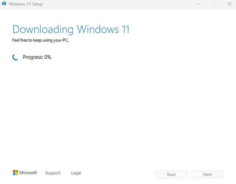Viewport: 236px width, 184px height.
Task: Go back using the Back button
Action: coord(171,174)
